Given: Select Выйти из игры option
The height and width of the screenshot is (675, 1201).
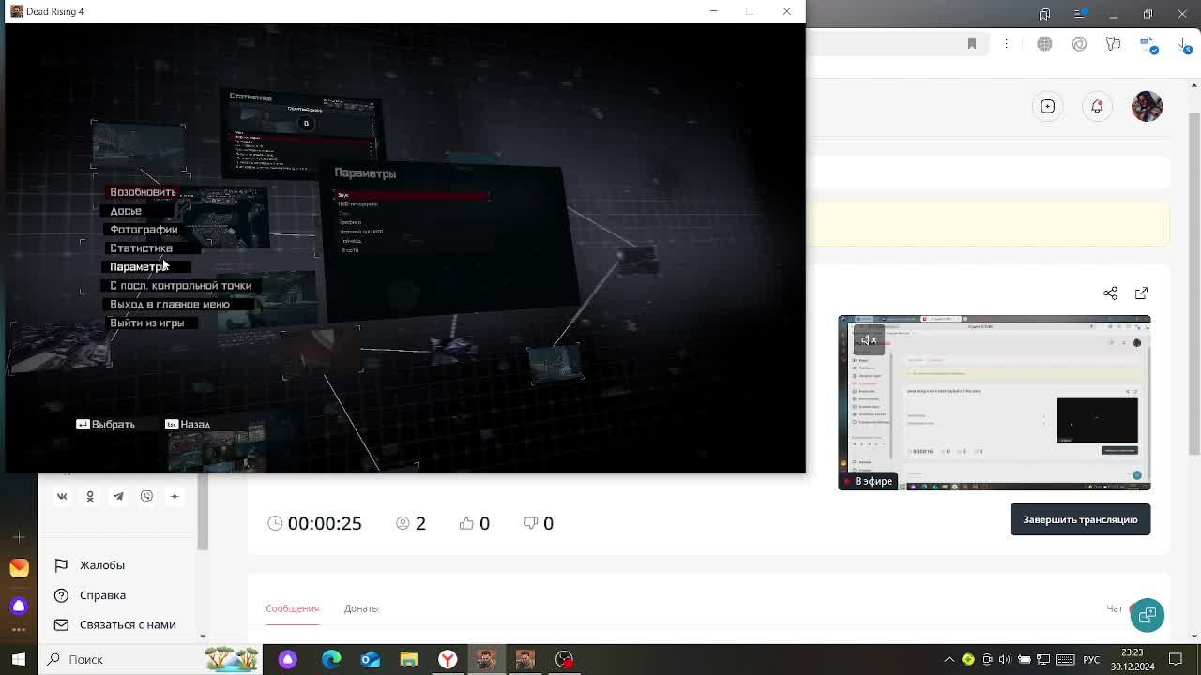Looking at the screenshot, I should coord(146,323).
